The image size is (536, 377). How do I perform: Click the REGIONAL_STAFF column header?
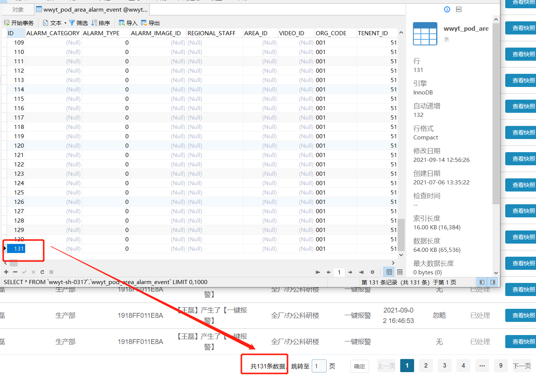(215, 33)
